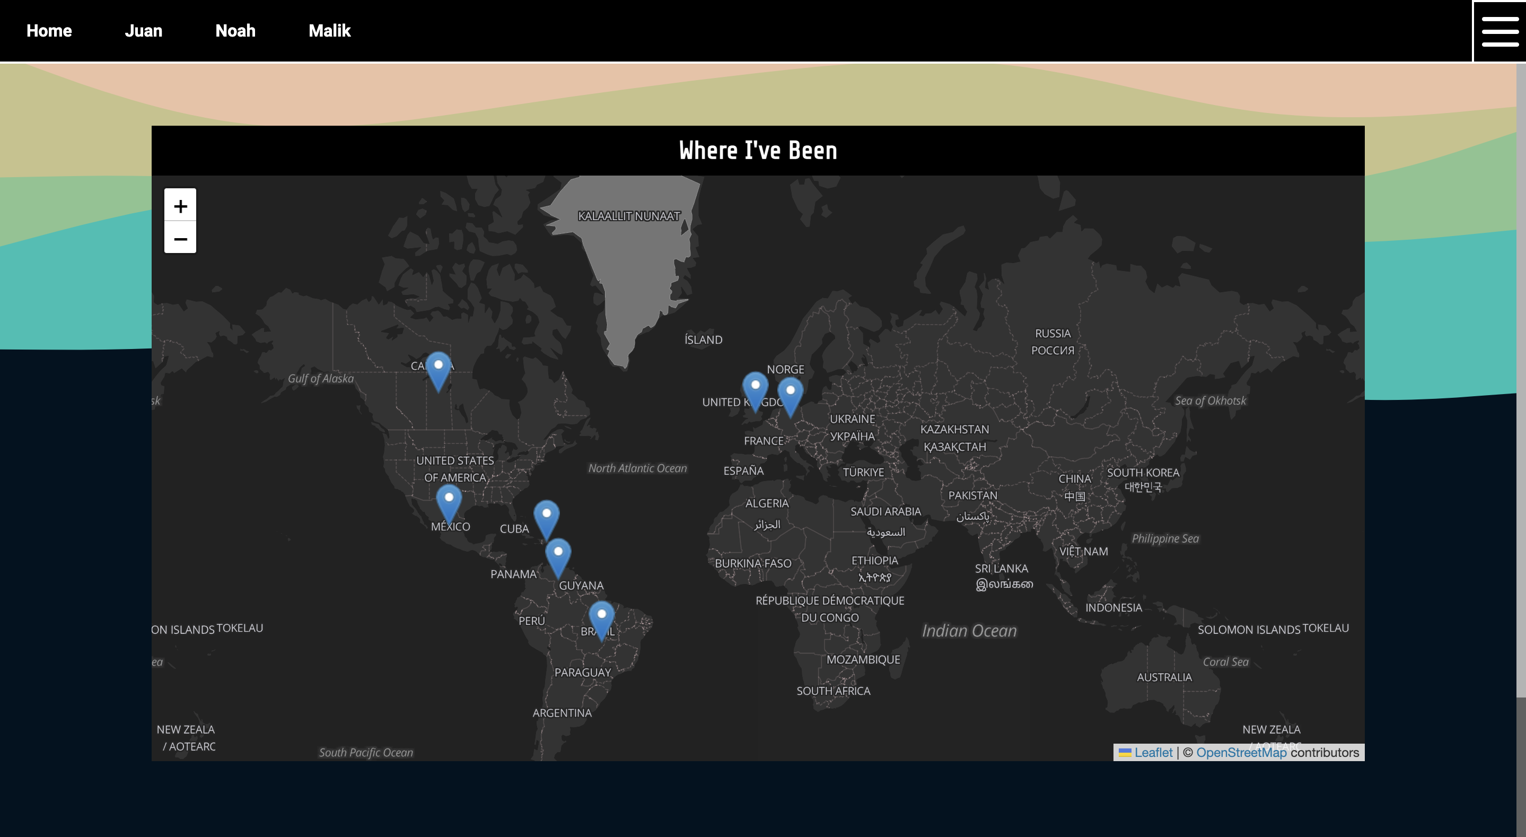The image size is (1526, 837).
Task: Click the map marker over the United Kingdom
Action: pyautogui.click(x=755, y=389)
